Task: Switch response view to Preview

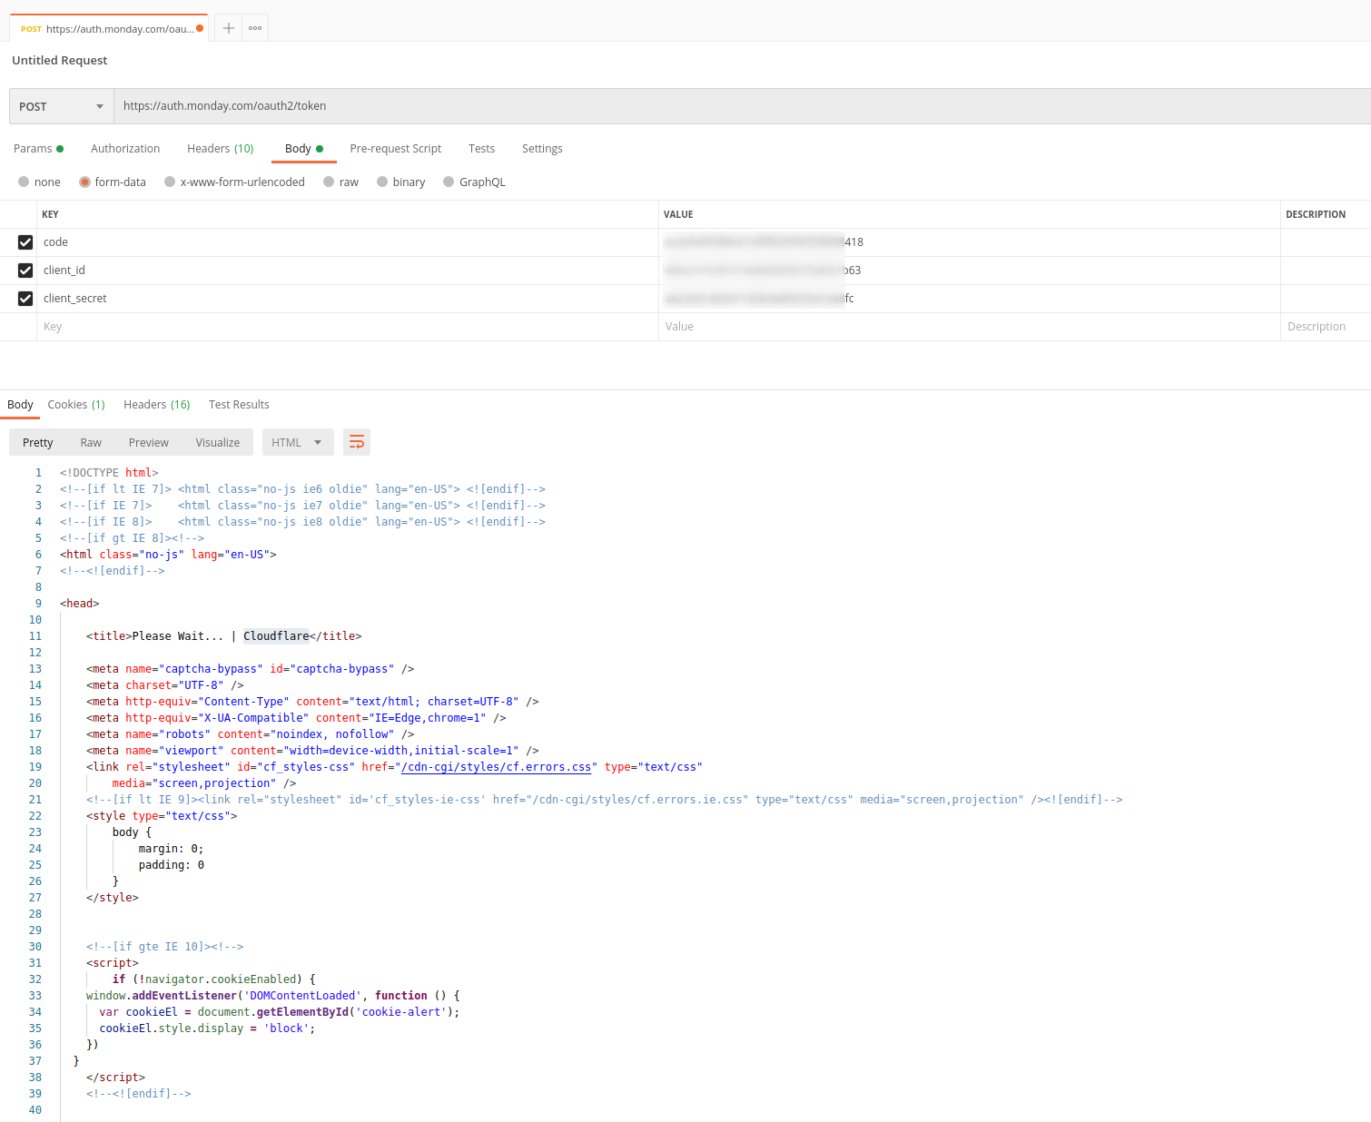Action: tap(149, 443)
